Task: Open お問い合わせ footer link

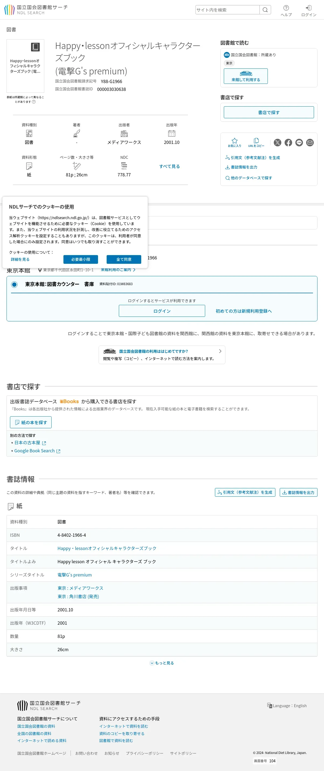Action: [x=86, y=753]
